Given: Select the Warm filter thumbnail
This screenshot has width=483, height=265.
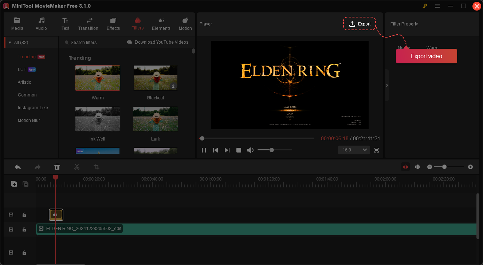Looking at the screenshot, I should click(98, 78).
